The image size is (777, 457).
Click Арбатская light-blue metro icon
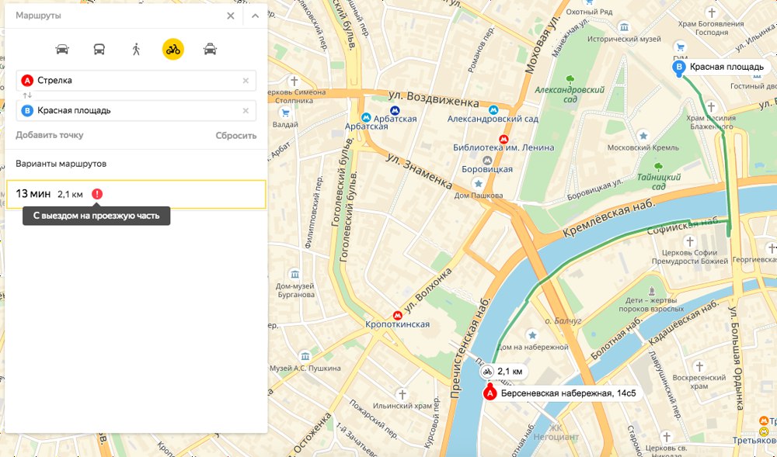coord(366,118)
